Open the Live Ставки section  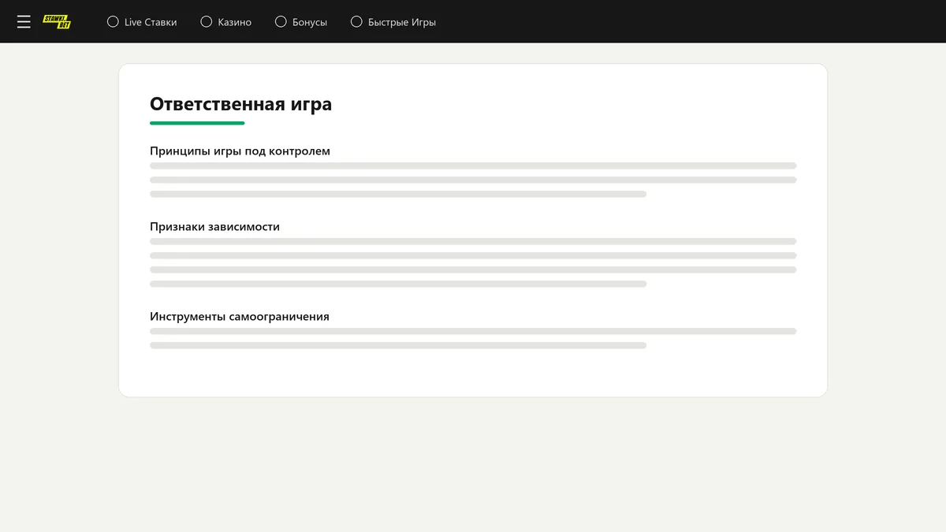click(x=151, y=22)
